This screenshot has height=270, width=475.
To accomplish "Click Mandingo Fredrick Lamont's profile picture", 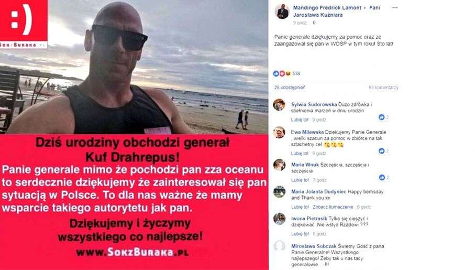I will click(282, 12).
